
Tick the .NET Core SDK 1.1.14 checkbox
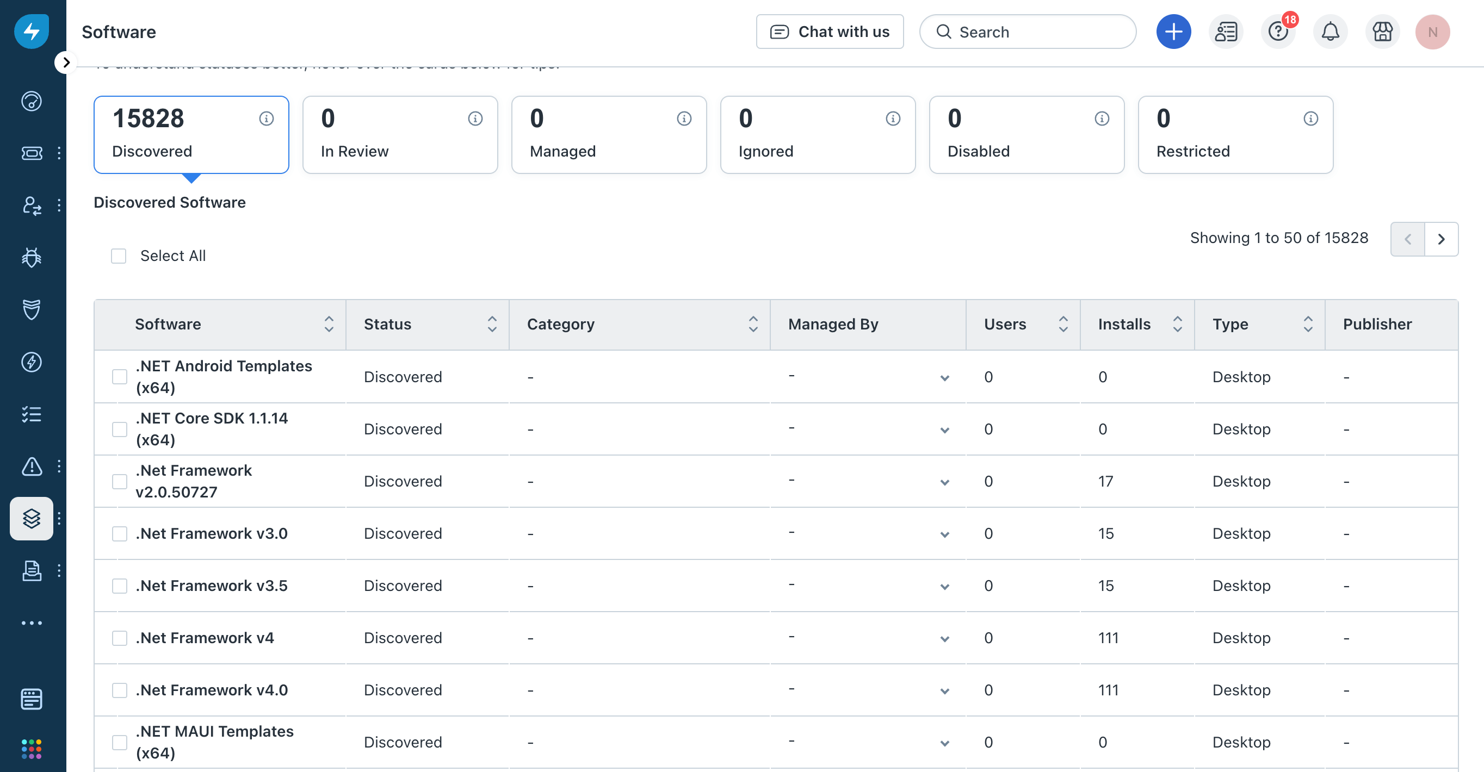pyautogui.click(x=119, y=429)
